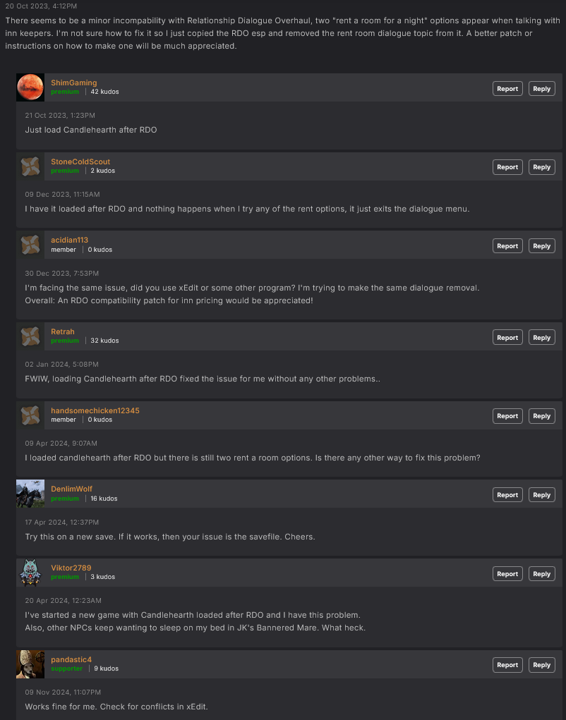Open the DenlimWolf username link
566x720 pixels.
point(72,489)
